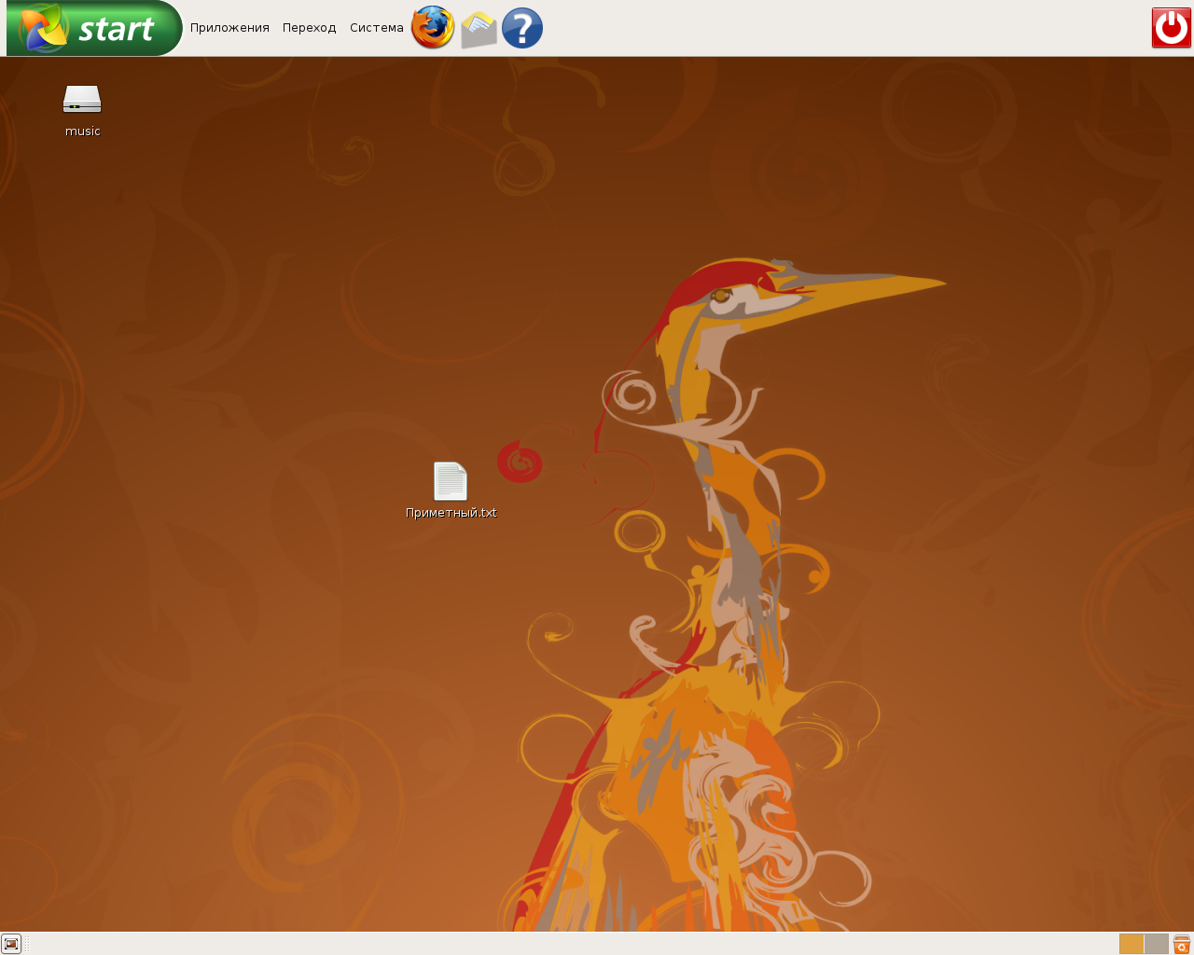Click the show desktop button in bottom panel
1194x955 pixels.
coord(11,944)
